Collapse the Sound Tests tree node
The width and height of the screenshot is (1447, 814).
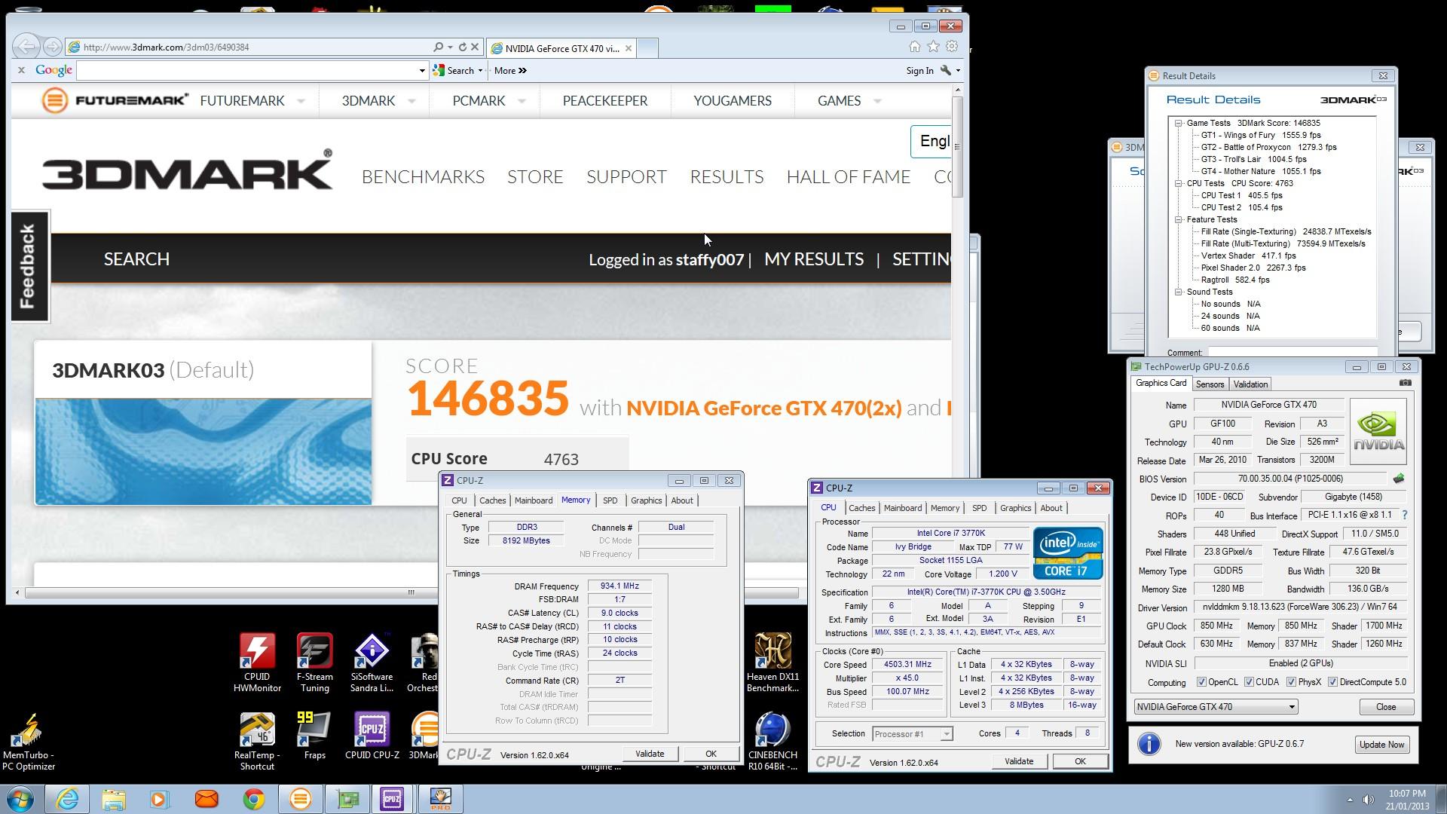tap(1179, 292)
